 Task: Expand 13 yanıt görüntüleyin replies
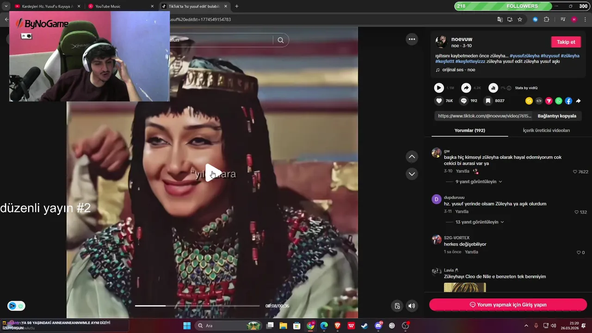coord(480,222)
